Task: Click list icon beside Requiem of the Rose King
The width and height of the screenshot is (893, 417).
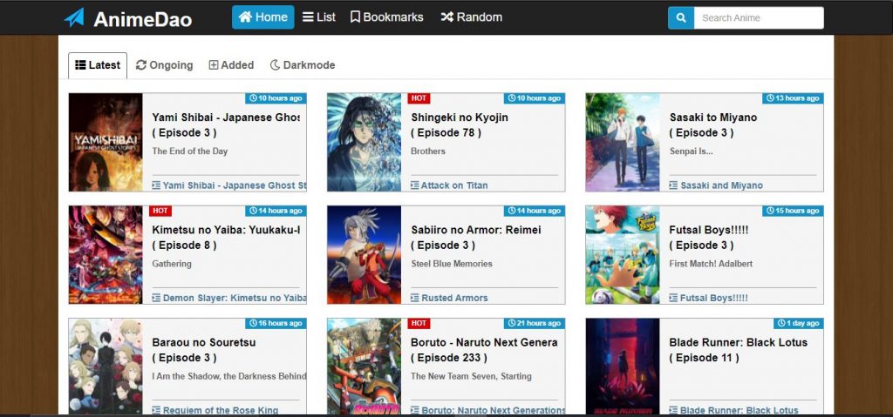Action: coord(156,410)
